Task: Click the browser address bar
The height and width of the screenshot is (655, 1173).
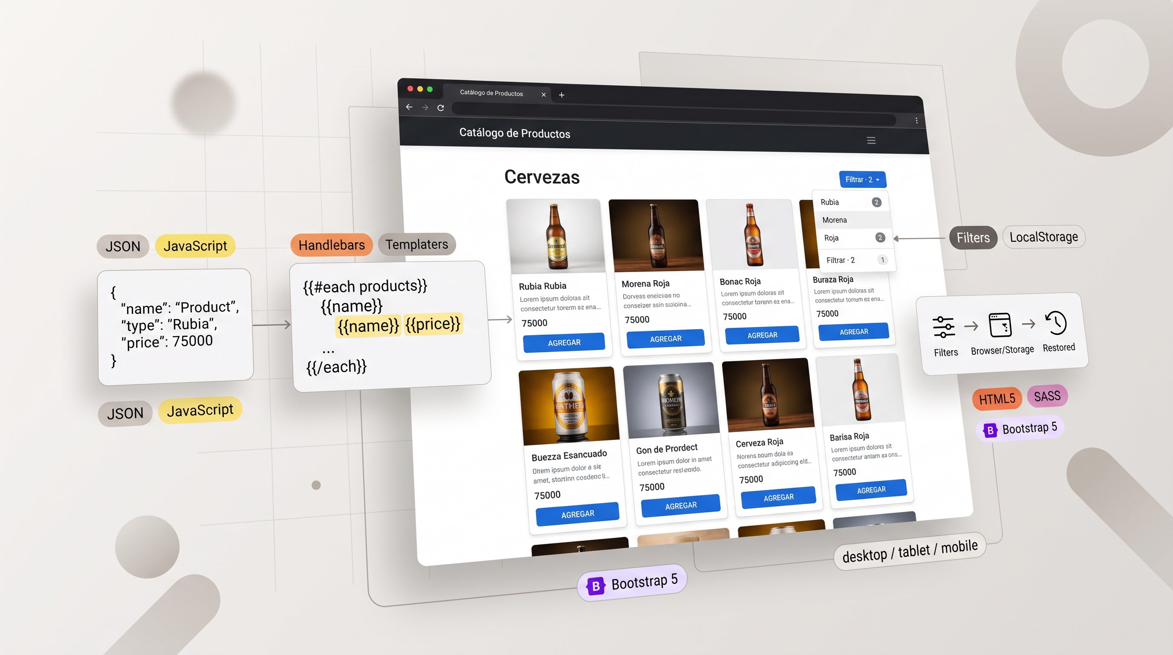Action: 674,114
